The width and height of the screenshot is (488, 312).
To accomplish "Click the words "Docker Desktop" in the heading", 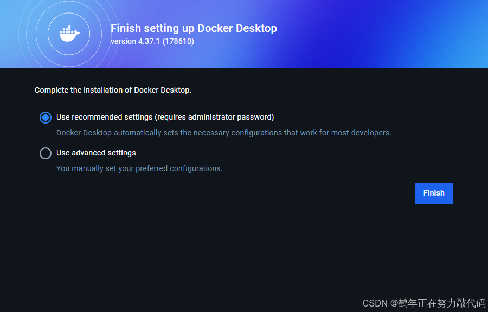I will pos(237,28).
